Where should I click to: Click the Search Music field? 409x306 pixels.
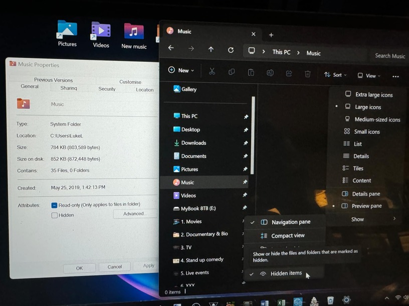click(389, 55)
